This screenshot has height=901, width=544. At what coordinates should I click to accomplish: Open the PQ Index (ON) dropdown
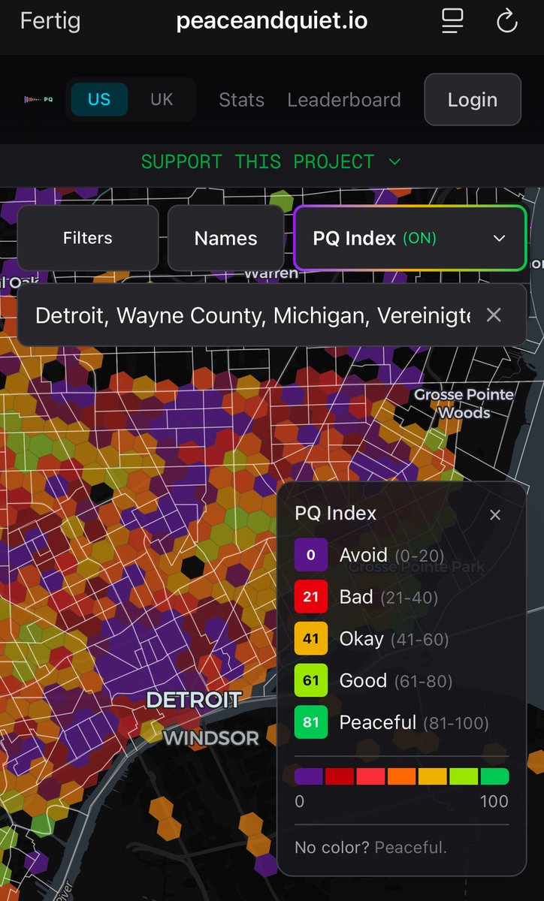coord(410,238)
